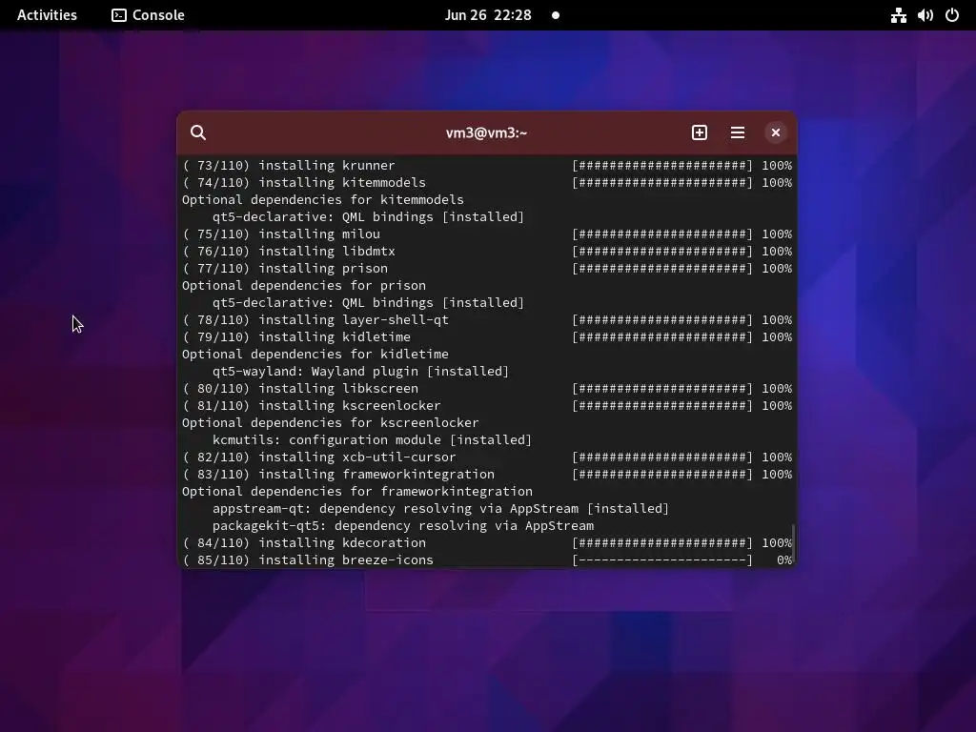Close the Console window

tap(776, 132)
